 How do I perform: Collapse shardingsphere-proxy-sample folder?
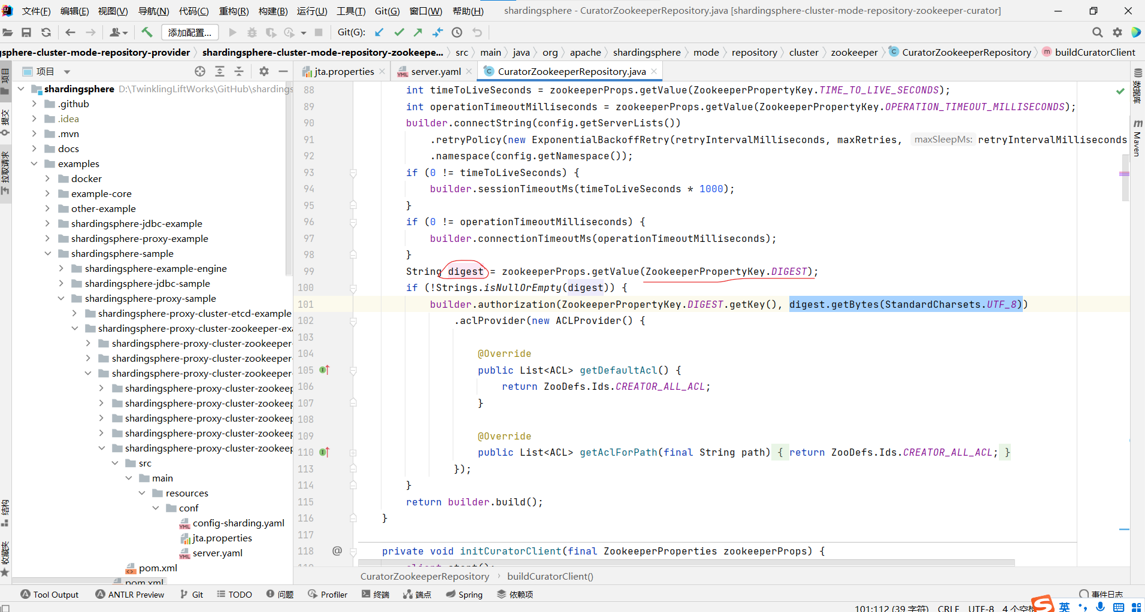61,298
